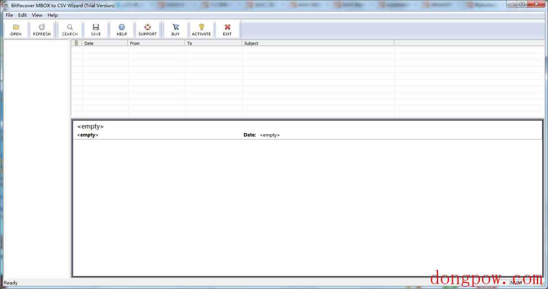Click the Ready status bar text

(11, 283)
